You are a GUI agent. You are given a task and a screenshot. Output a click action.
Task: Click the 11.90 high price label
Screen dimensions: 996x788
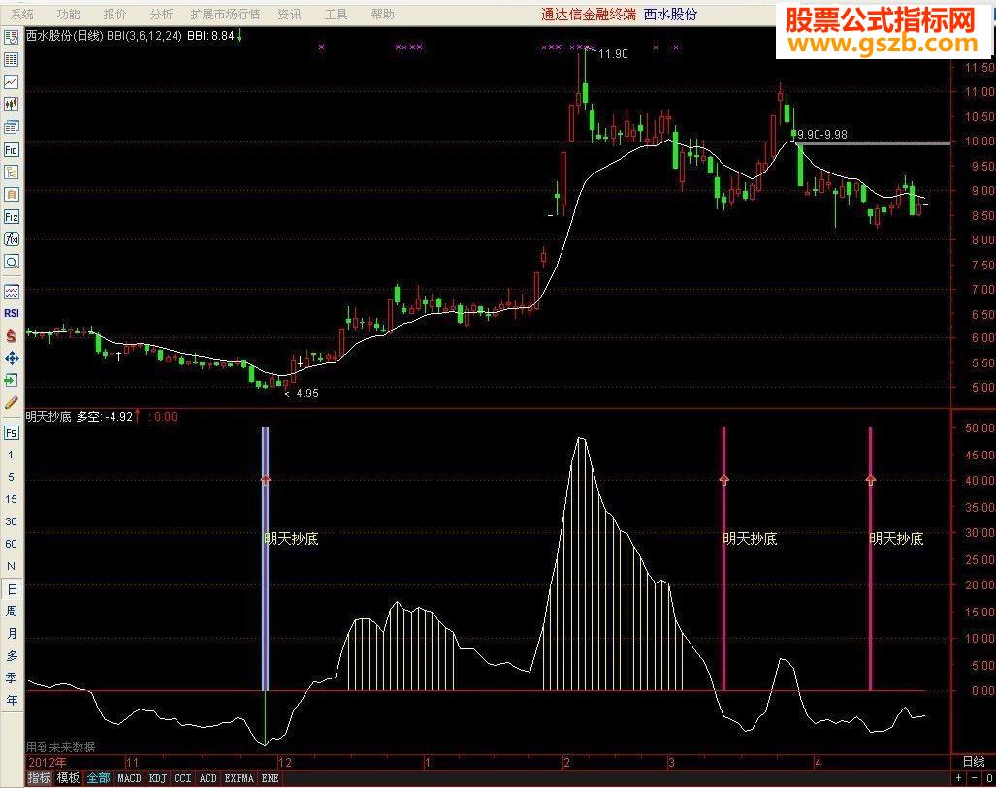pyautogui.click(x=613, y=54)
